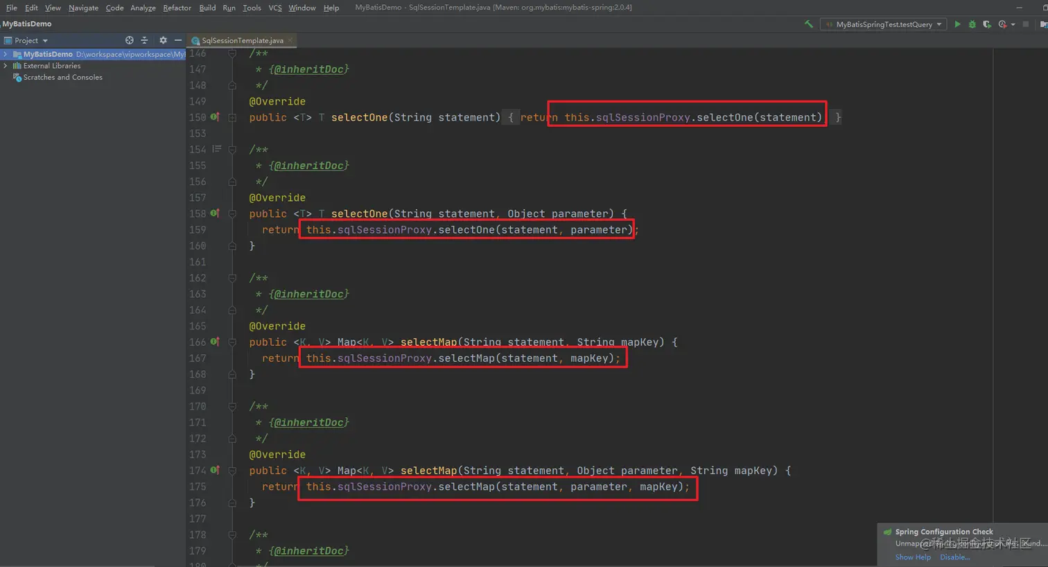1048x567 pixels.
Task: Collapse the Javadoc fold on line 162
Action: pos(232,278)
